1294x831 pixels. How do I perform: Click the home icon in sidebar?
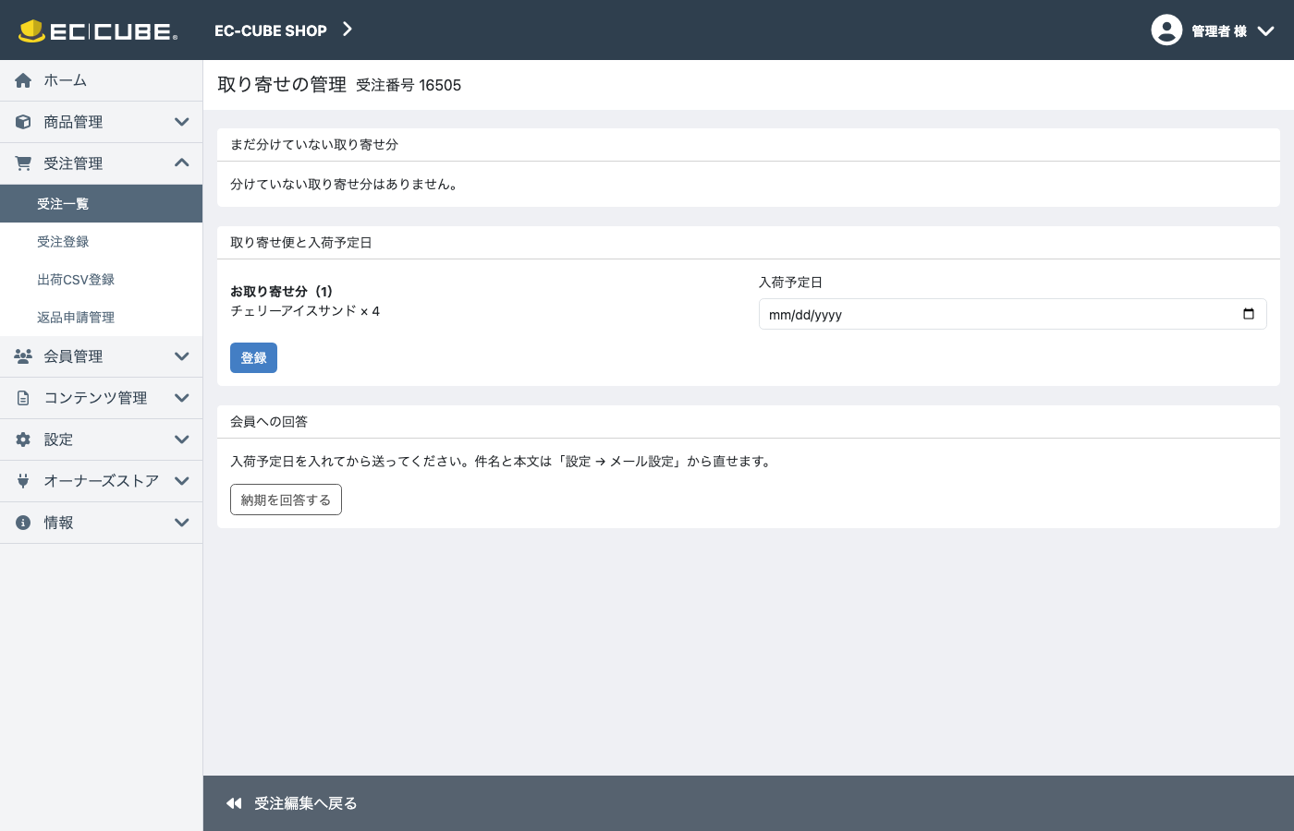point(23,80)
